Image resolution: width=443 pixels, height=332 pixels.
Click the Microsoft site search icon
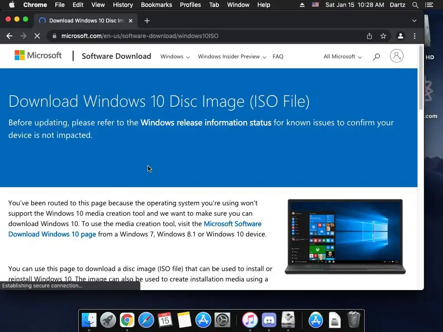point(376,57)
